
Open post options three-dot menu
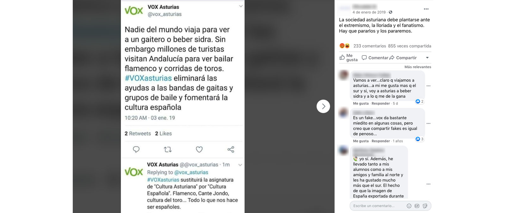pyautogui.click(x=426, y=9)
